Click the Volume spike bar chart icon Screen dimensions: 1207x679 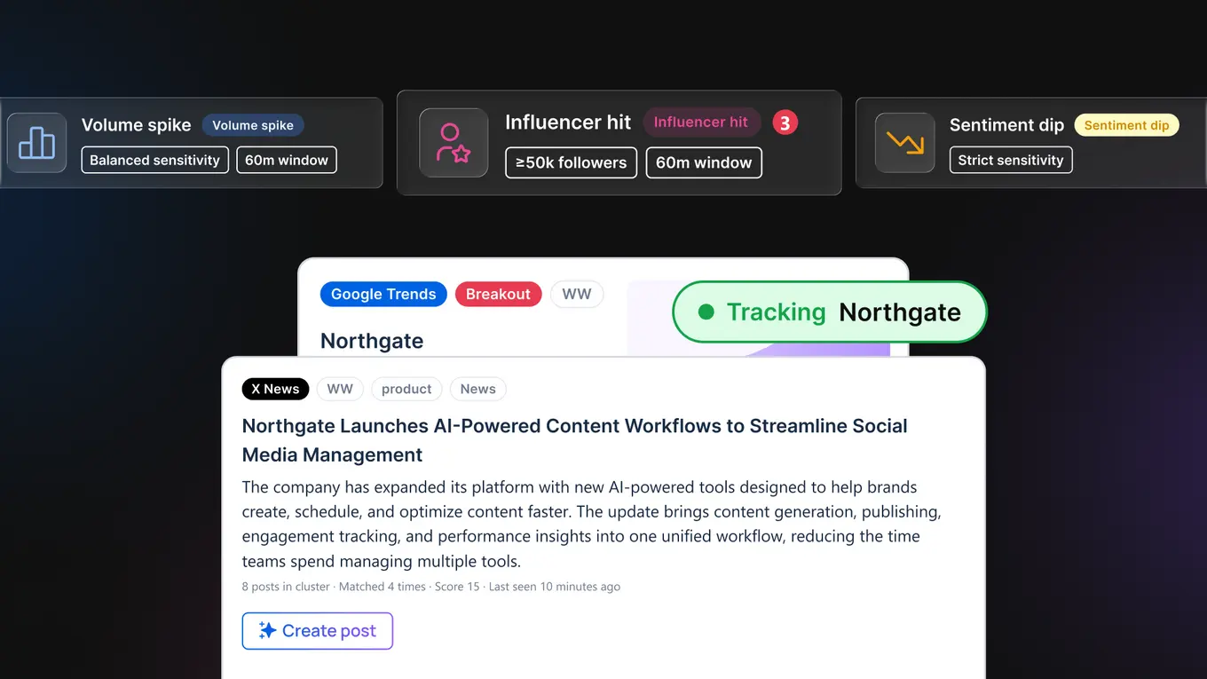(36, 143)
